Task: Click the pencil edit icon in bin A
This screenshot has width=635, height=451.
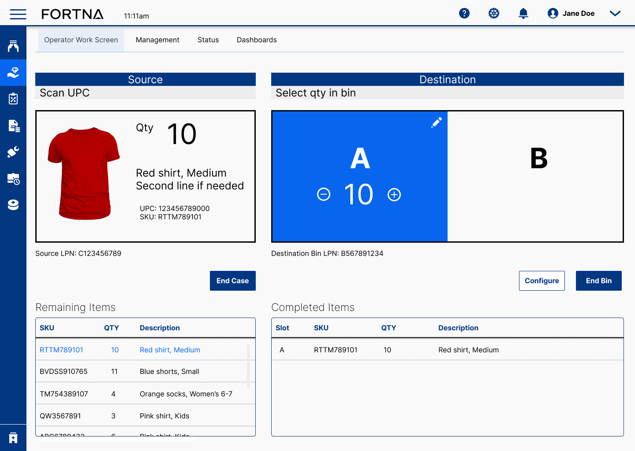Action: [x=437, y=122]
